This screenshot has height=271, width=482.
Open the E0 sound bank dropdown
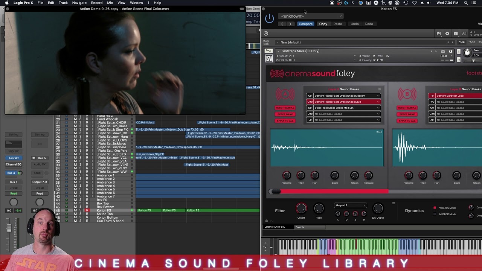pyautogui.click(x=343, y=120)
